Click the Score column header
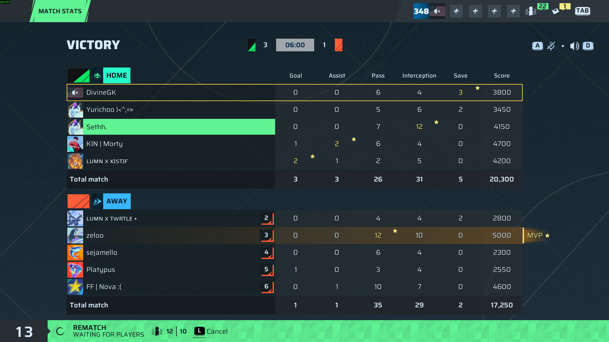Viewport: 609px width, 342px height. click(x=502, y=75)
